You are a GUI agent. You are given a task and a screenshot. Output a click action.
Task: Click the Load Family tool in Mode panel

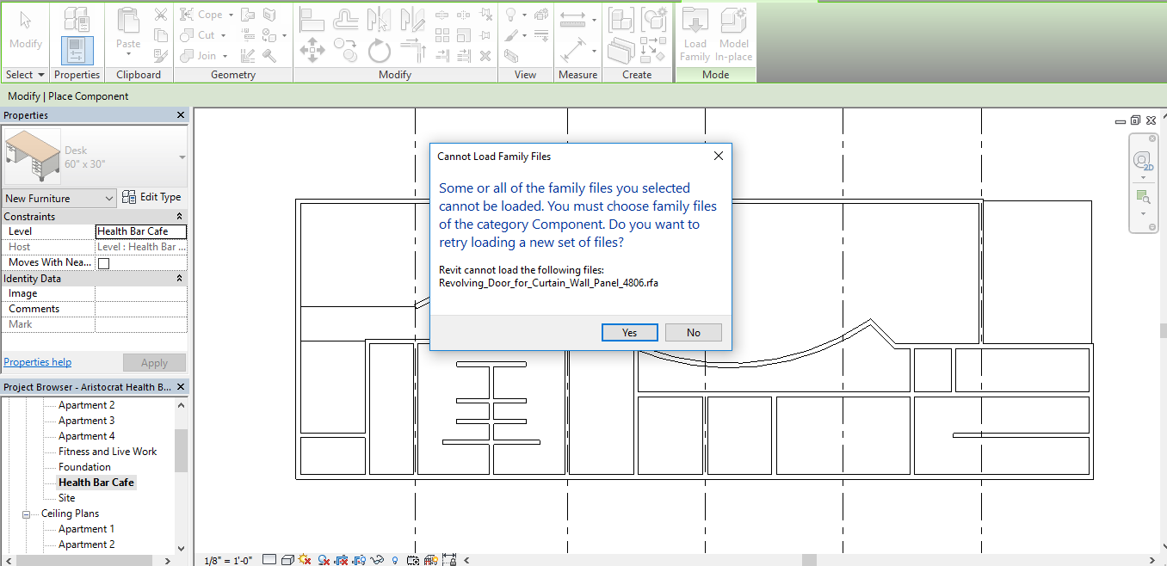[695, 34]
